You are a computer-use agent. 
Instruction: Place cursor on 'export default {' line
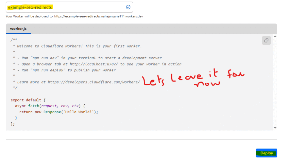coord(28,100)
